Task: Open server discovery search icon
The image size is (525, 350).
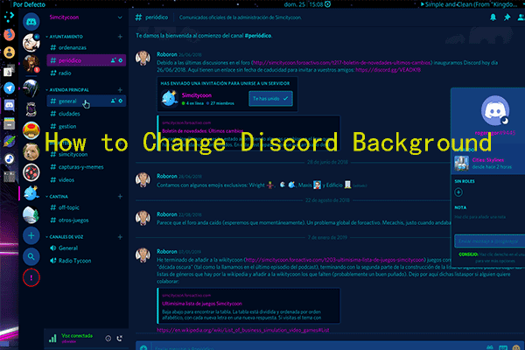Action: click(x=31, y=256)
